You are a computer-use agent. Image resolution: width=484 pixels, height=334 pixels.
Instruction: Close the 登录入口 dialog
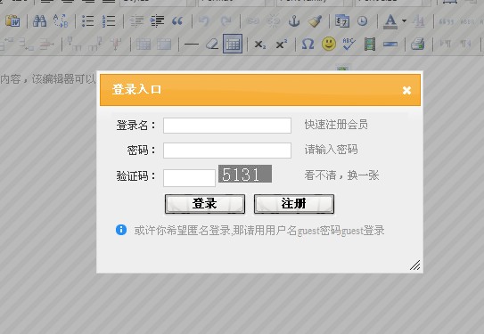(406, 90)
